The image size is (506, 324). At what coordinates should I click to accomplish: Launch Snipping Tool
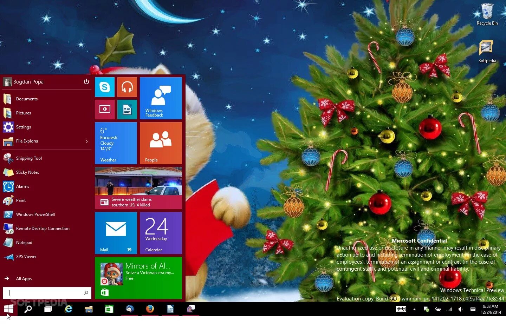coord(47,158)
